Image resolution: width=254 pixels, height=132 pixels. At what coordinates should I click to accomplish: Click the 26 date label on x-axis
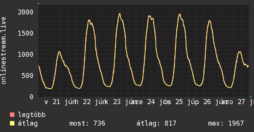point(207,102)
